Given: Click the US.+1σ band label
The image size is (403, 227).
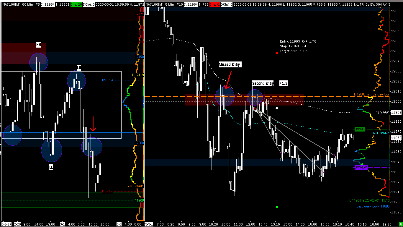Looking at the screenshot, I should point(107,80).
